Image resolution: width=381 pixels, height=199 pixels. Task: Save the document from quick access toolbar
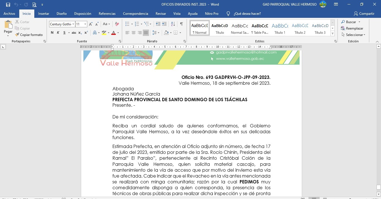[8, 4]
